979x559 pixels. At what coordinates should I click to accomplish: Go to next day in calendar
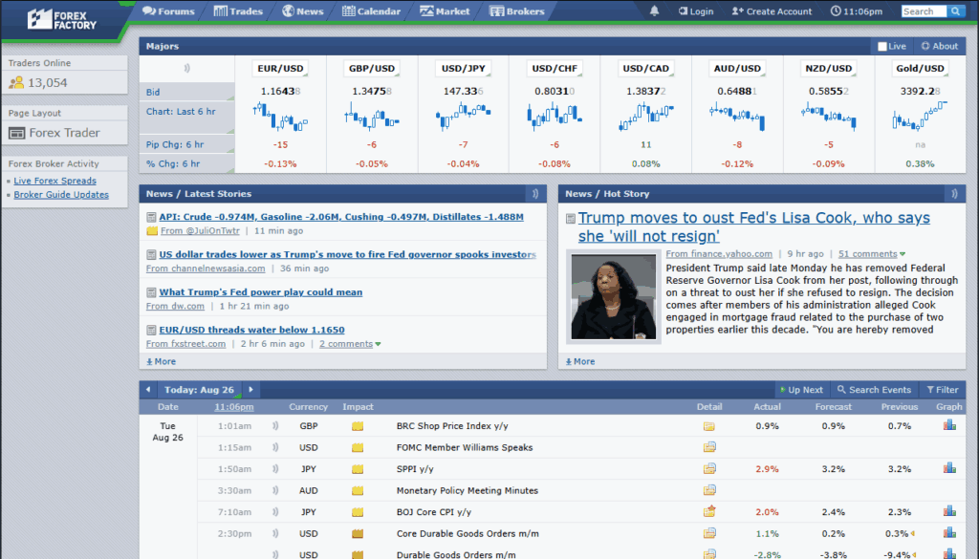[250, 390]
